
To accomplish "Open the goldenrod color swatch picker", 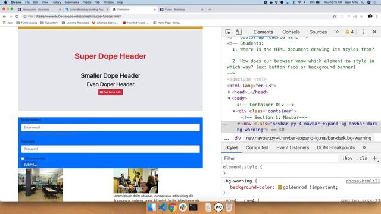I will [280, 187].
